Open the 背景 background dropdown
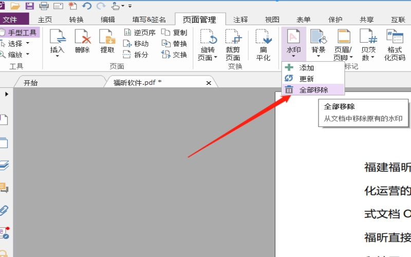Viewport: 411px width, 257px height. coord(319,44)
